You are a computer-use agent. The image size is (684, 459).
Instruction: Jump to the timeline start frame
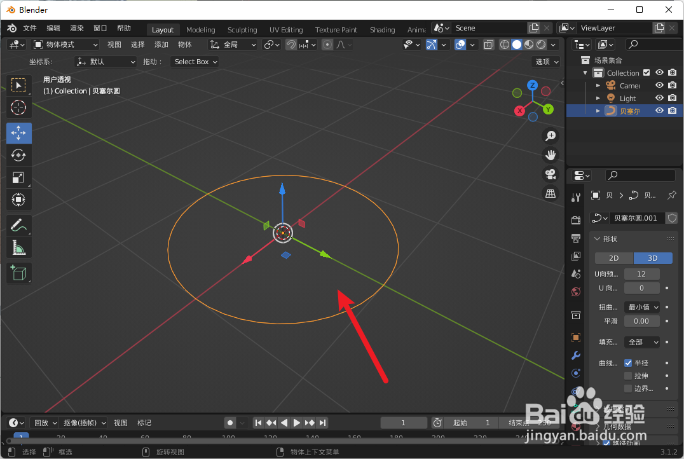[258, 422]
